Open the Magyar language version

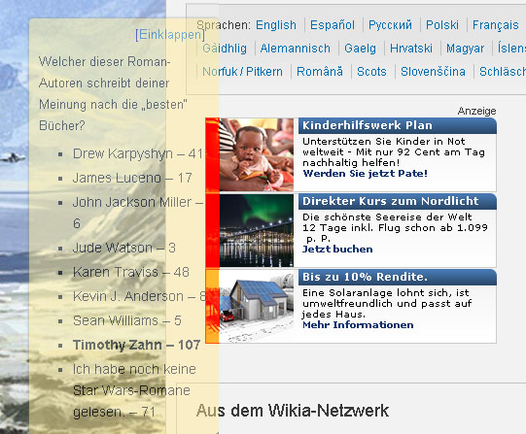click(466, 49)
